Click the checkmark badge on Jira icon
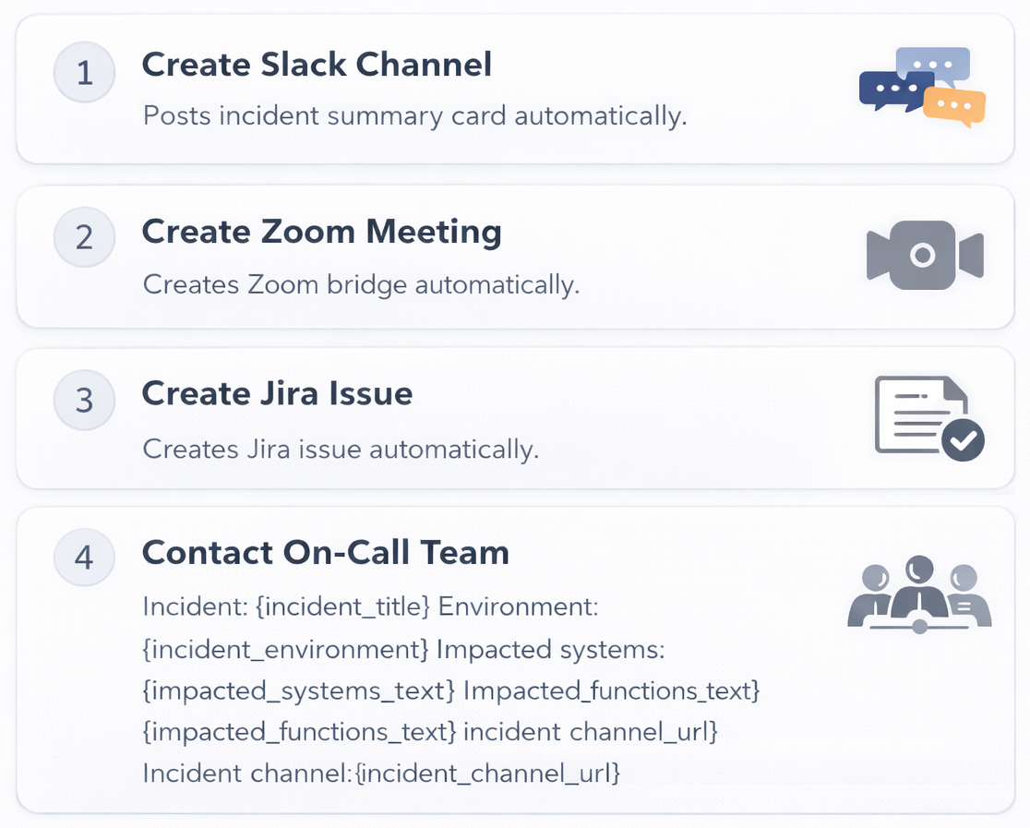This screenshot has height=828, width=1030. pos(963,440)
